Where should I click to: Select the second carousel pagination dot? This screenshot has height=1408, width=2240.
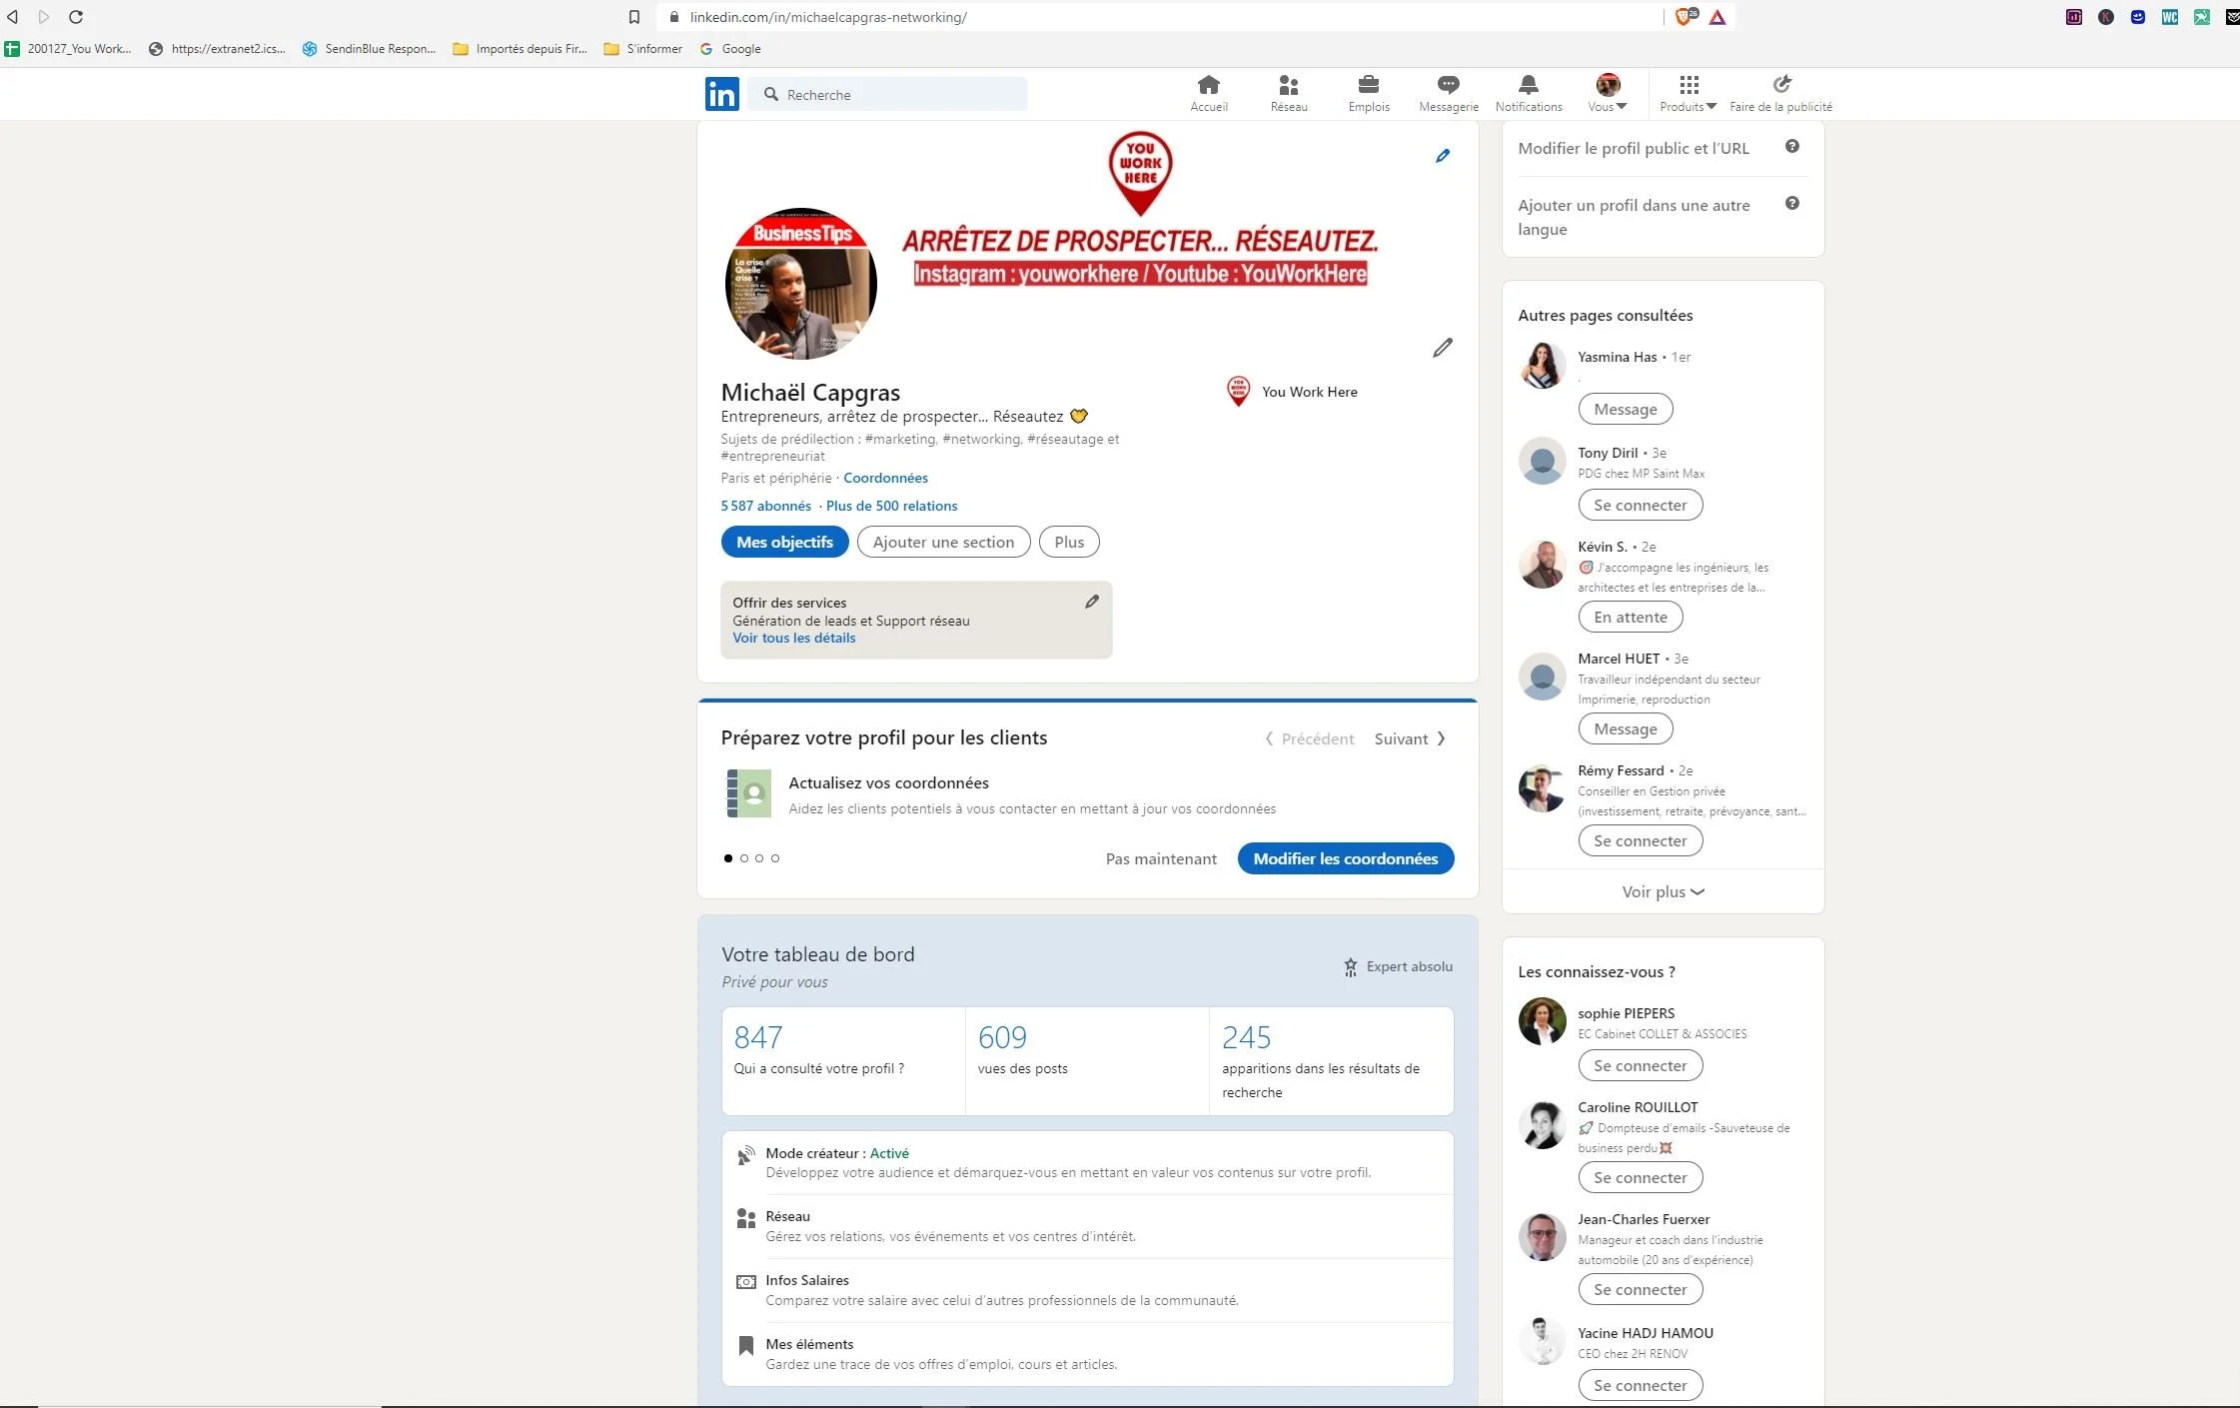click(x=743, y=858)
